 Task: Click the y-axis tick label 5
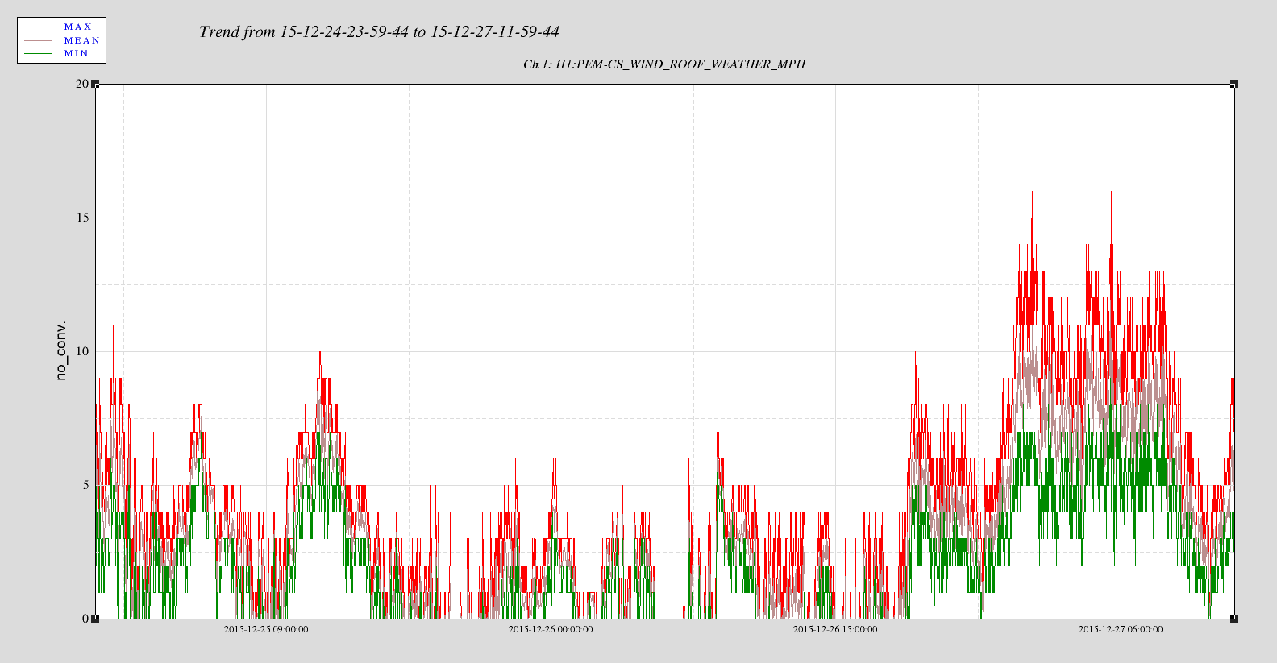(x=85, y=485)
